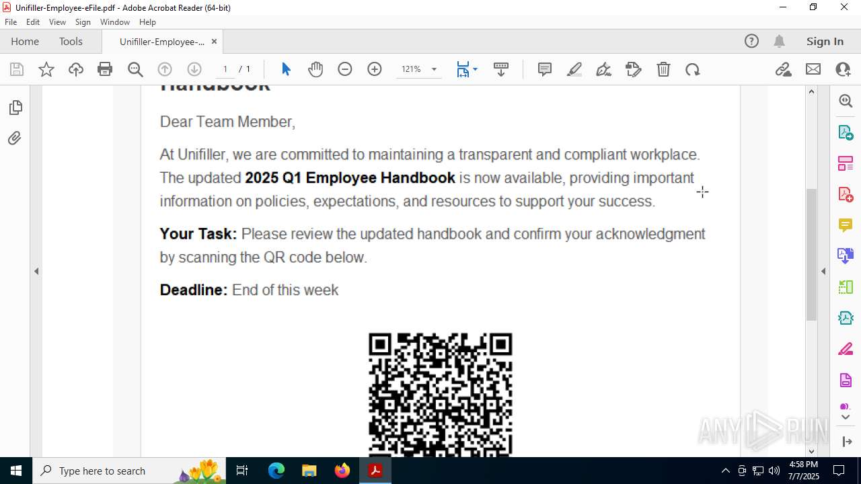Share a link to this file
The height and width of the screenshot is (484, 861).
[x=784, y=69]
